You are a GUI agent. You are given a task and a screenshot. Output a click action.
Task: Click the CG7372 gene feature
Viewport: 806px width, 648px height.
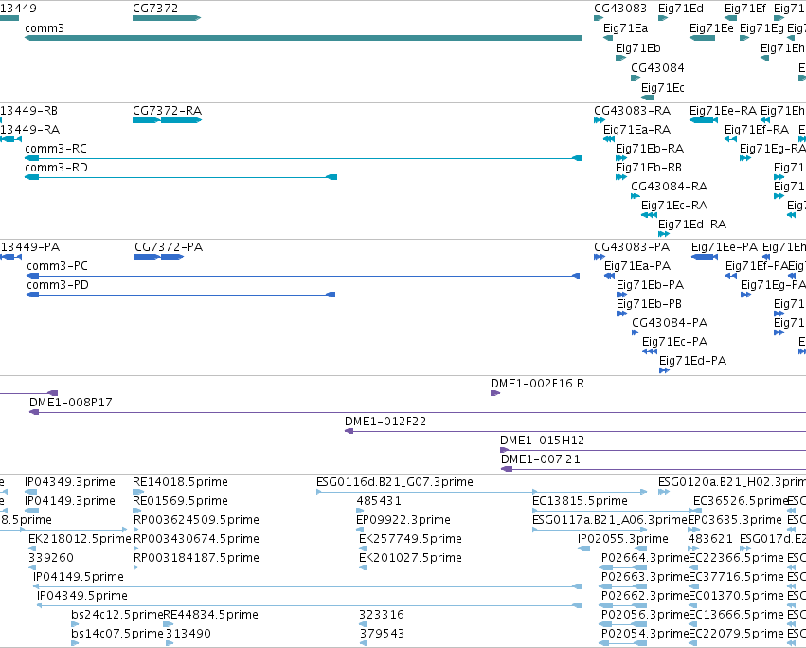167,18
